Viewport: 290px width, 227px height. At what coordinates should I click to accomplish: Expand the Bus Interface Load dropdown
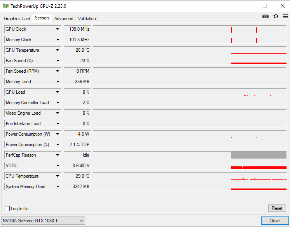(58, 123)
